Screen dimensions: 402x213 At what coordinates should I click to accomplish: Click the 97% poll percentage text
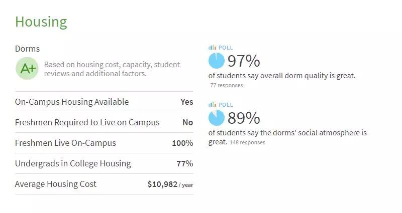pyautogui.click(x=244, y=61)
